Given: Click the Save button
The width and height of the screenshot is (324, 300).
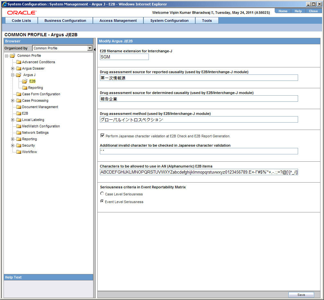Looking at the screenshot, I should pyautogui.click(x=301, y=295).
